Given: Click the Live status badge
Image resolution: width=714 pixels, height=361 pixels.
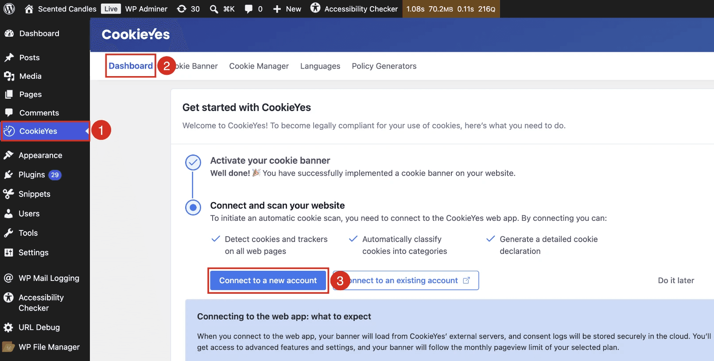Looking at the screenshot, I should pyautogui.click(x=111, y=9).
